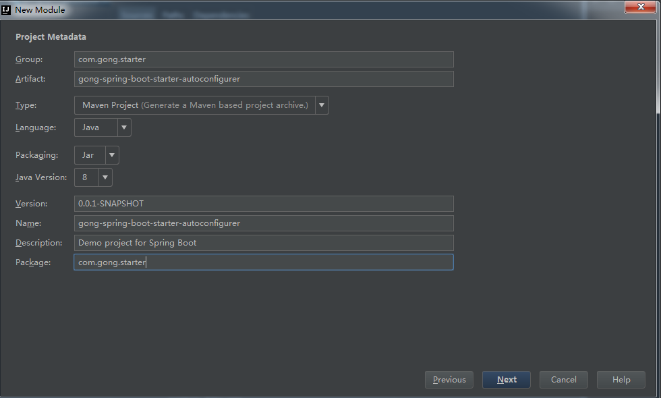Open the Type dropdown arrow
661x398 pixels.
322,105
